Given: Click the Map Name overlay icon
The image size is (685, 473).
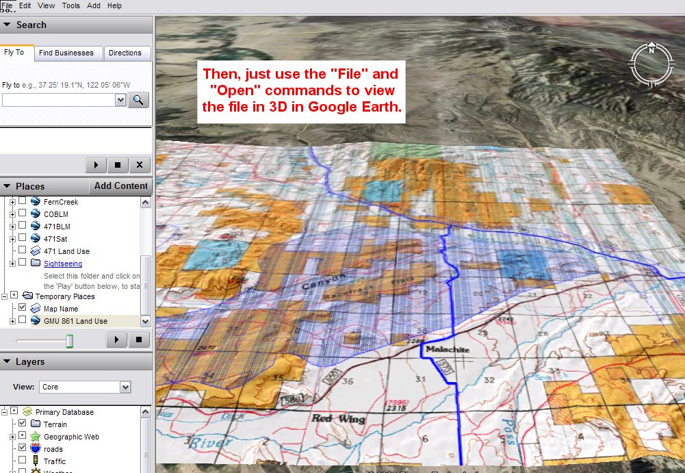Looking at the screenshot, I should click(x=36, y=308).
